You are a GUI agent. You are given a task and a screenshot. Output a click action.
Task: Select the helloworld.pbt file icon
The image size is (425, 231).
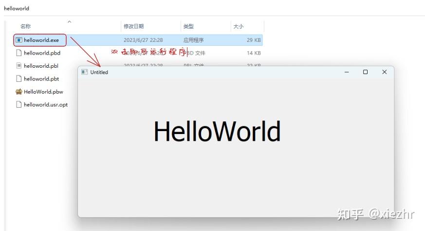tap(18, 79)
